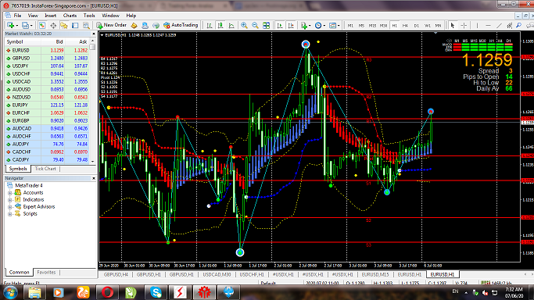Set timeframe to D1
Screen dimensions: 534x300
tap(416, 26)
